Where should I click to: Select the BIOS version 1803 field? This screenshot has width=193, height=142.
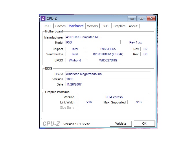tap(108, 79)
